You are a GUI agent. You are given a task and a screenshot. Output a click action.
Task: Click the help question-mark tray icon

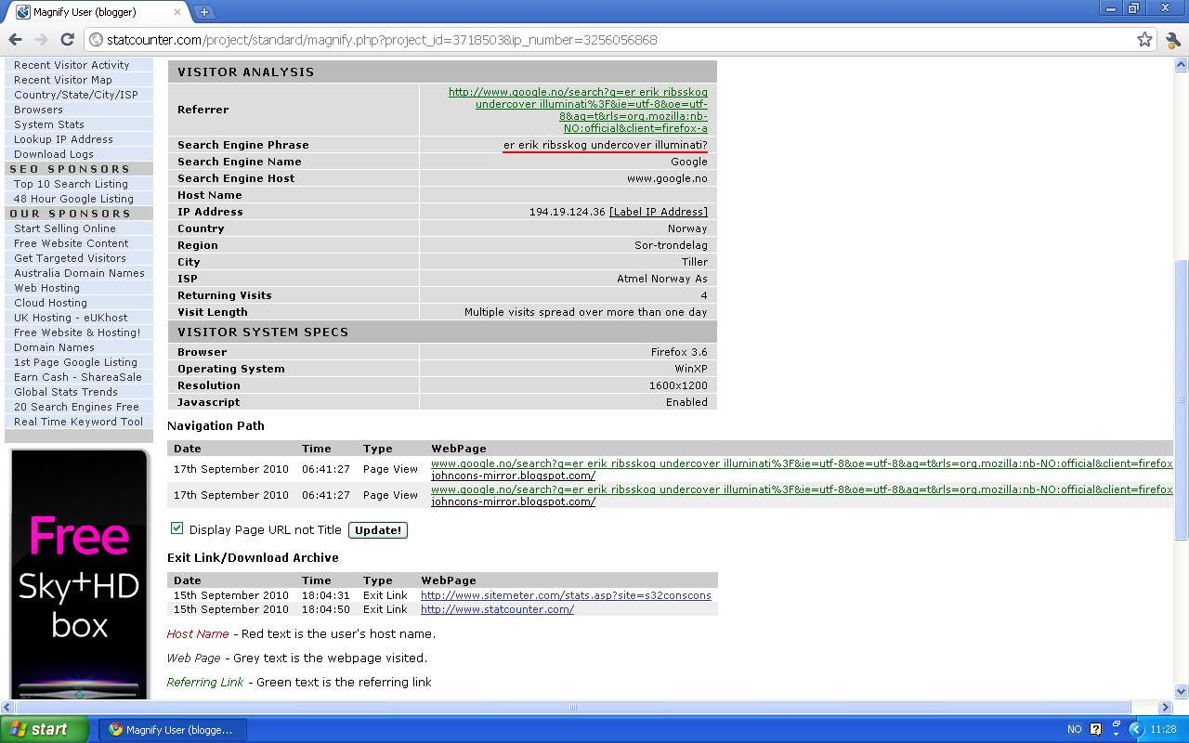1096,730
